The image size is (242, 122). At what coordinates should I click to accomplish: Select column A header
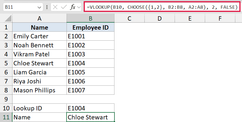[40, 19]
